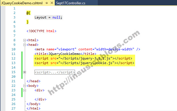
Task: Click the opening <body> tag text
Action: (32, 86)
